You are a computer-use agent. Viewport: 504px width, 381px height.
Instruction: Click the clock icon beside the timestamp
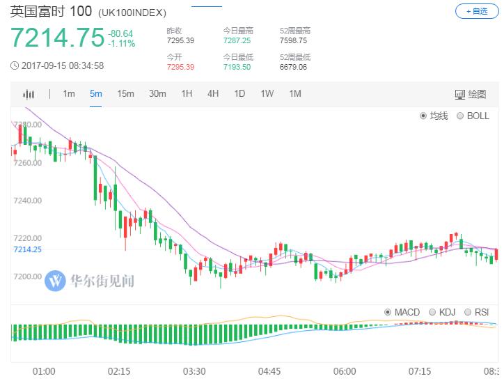(15, 66)
